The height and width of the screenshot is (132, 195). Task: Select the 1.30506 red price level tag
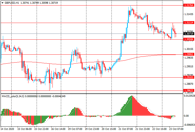[x=189, y=39]
